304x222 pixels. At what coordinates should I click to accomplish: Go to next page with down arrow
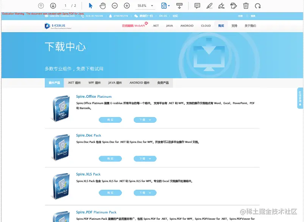point(53,6)
